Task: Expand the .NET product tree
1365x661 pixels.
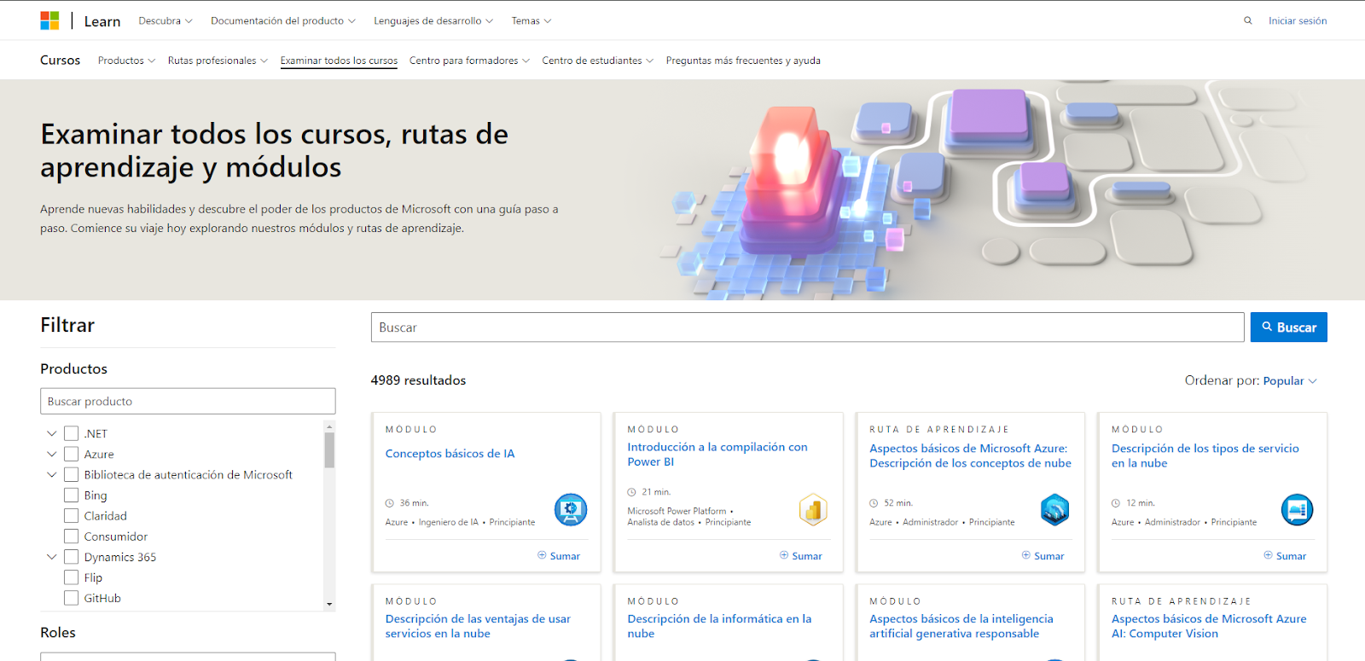Action: click(x=52, y=433)
